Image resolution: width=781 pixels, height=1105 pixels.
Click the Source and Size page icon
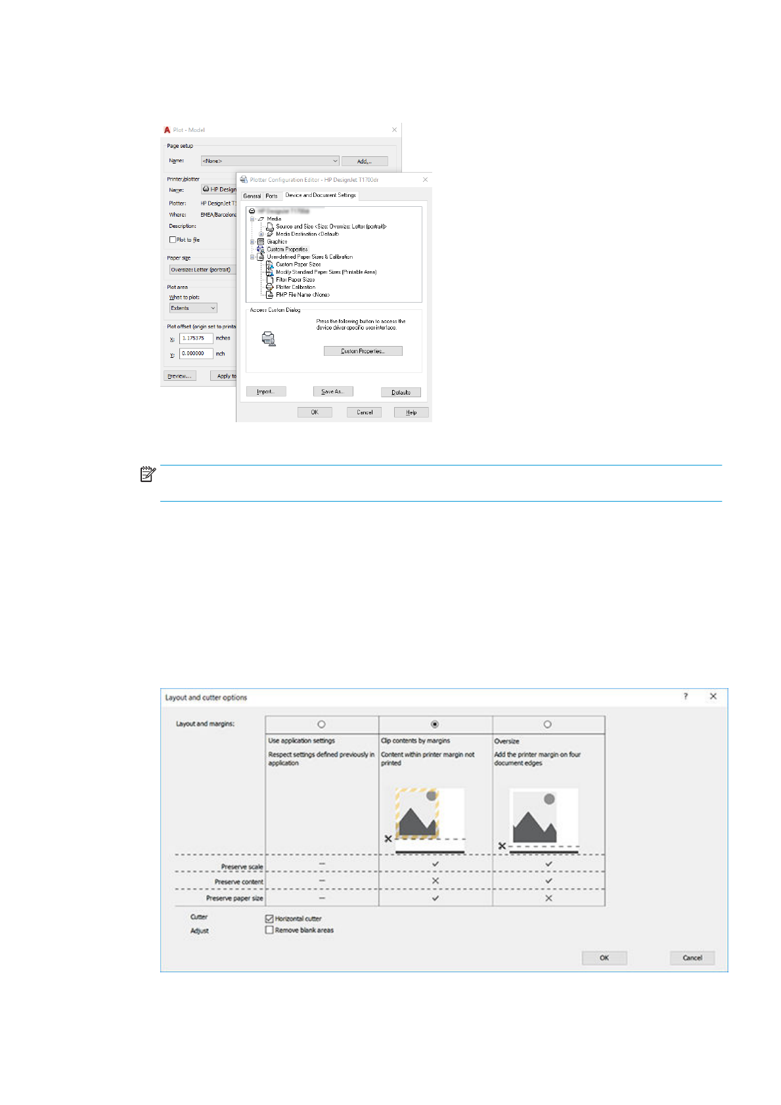point(270,227)
